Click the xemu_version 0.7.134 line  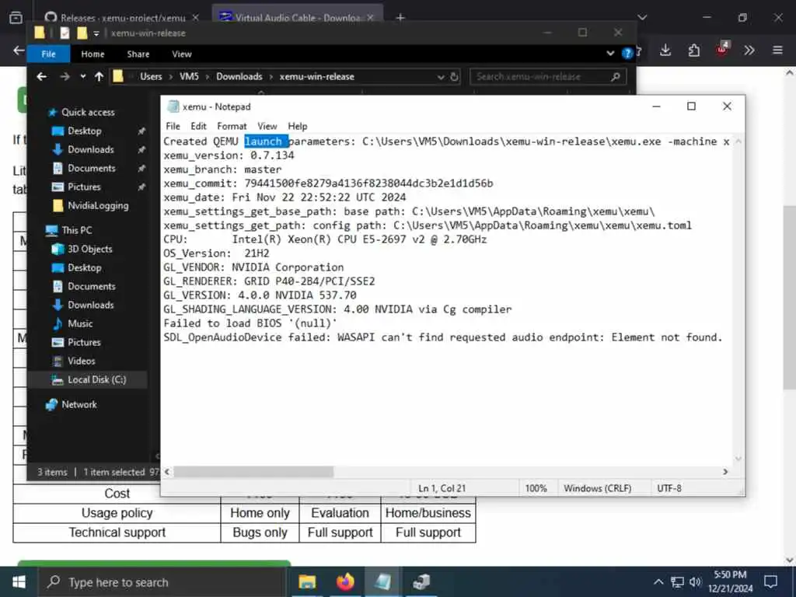[229, 155]
